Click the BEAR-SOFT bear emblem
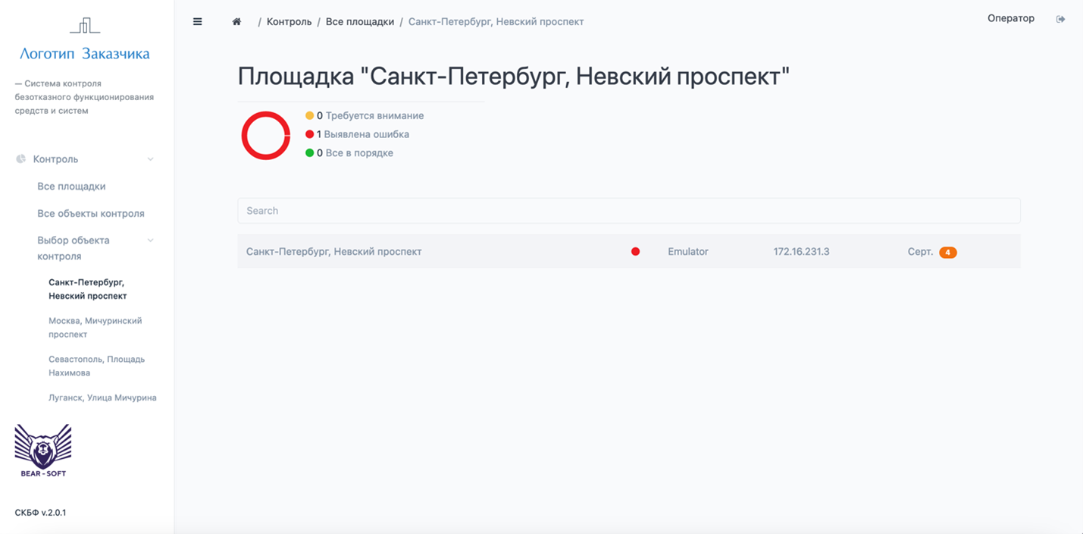Viewport: 1083px width, 534px height. pyautogui.click(x=42, y=448)
